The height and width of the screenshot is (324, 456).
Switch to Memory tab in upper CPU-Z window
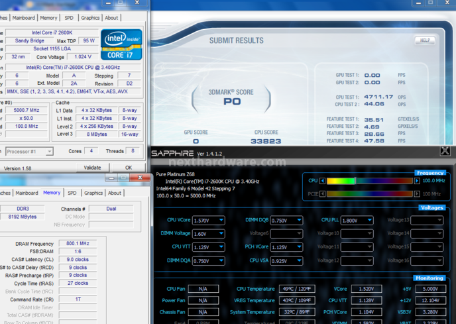tap(48, 18)
